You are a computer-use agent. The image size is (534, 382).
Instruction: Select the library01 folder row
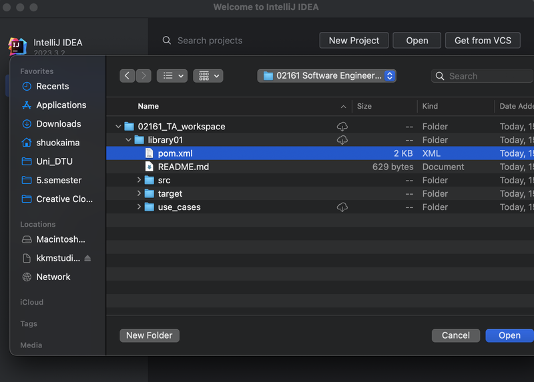pos(320,140)
